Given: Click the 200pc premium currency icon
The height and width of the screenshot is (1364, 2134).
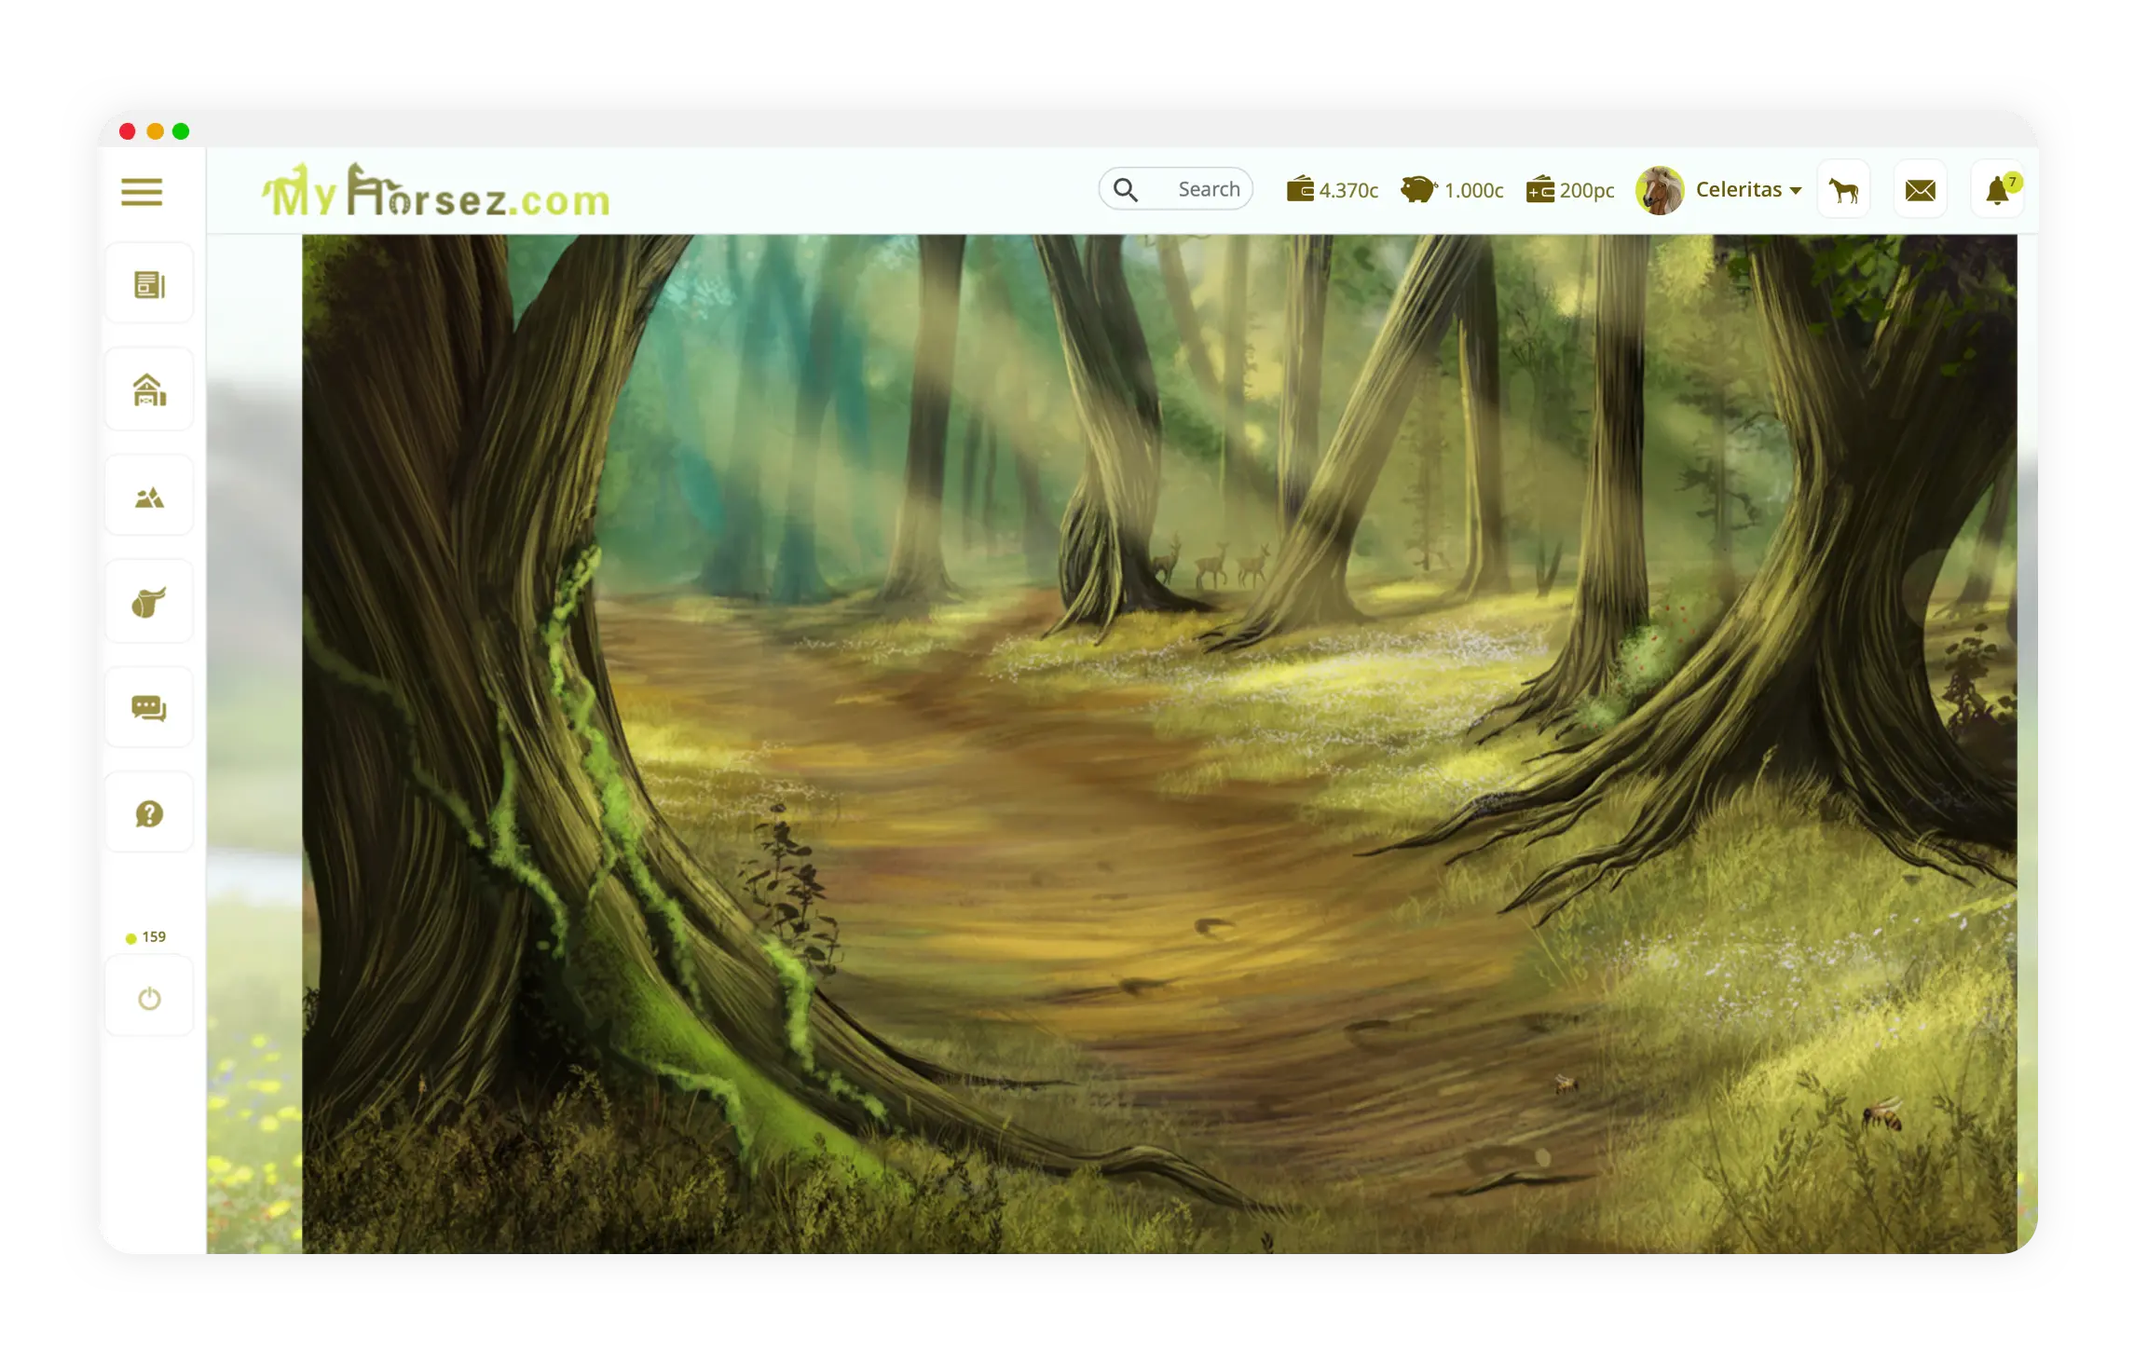Looking at the screenshot, I should [x=1539, y=189].
